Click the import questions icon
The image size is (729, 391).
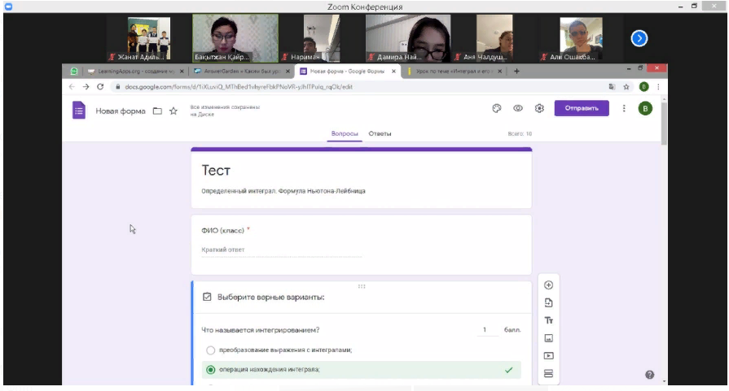tap(548, 302)
